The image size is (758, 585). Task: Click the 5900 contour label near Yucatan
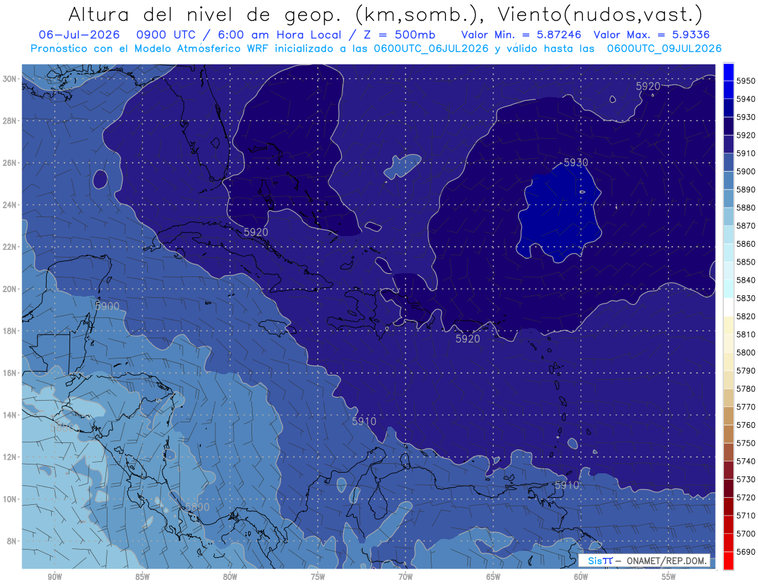(x=107, y=306)
